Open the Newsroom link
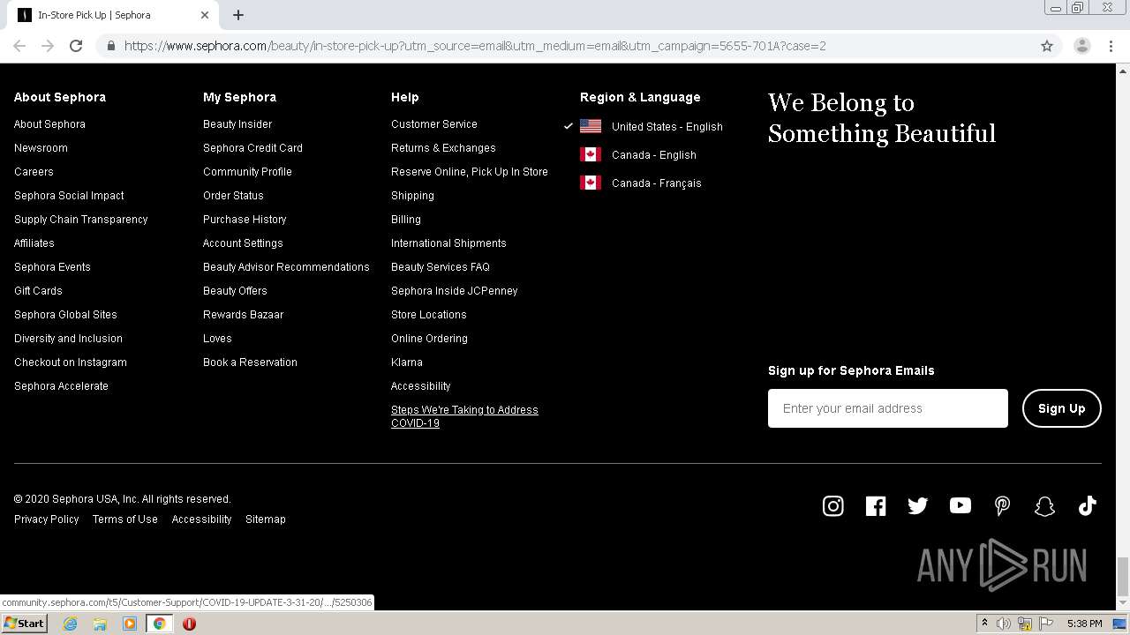The width and height of the screenshot is (1130, 635). click(x=41, y=148)
